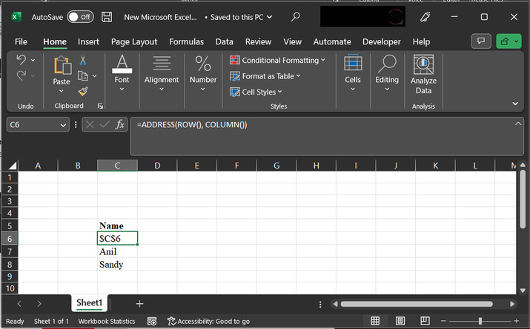Open the Cells group menu
530x329 pixels.
click(x=353, y=72)
